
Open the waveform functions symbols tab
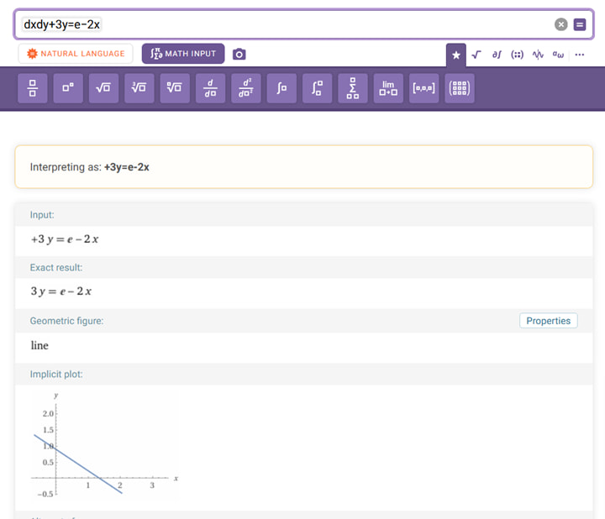tap(538, 55)
